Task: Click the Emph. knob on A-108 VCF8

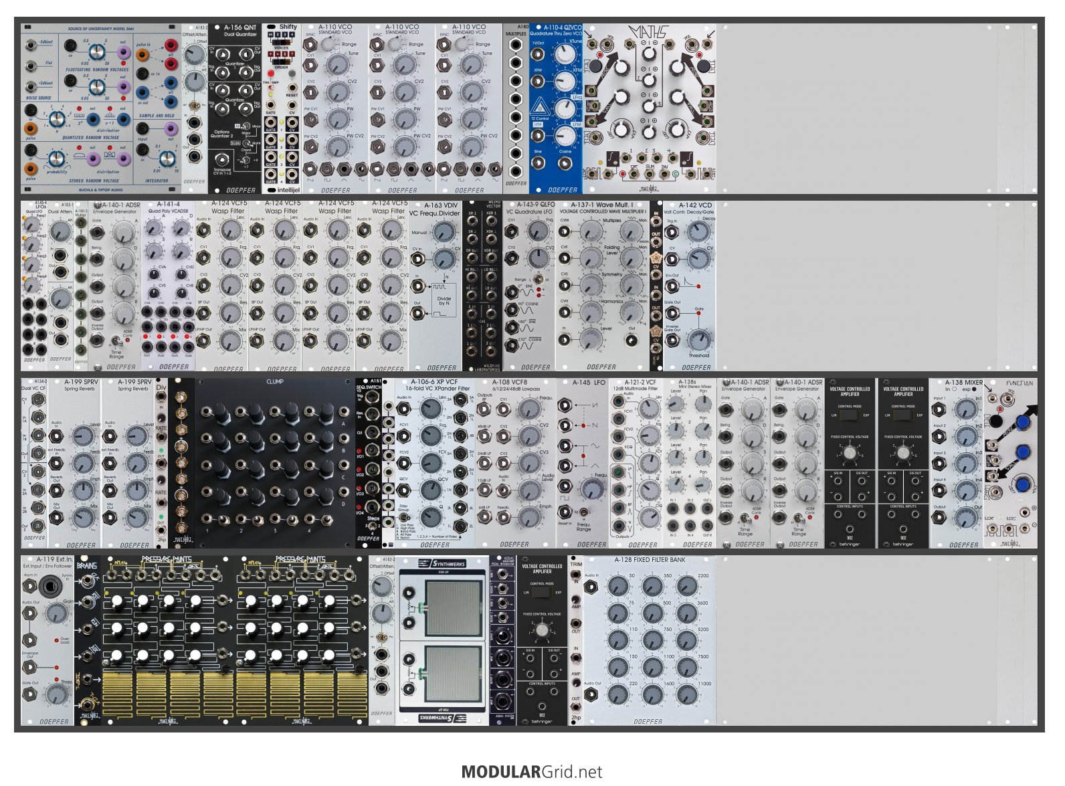Action: pyautogui.click(x=529, y=516)
